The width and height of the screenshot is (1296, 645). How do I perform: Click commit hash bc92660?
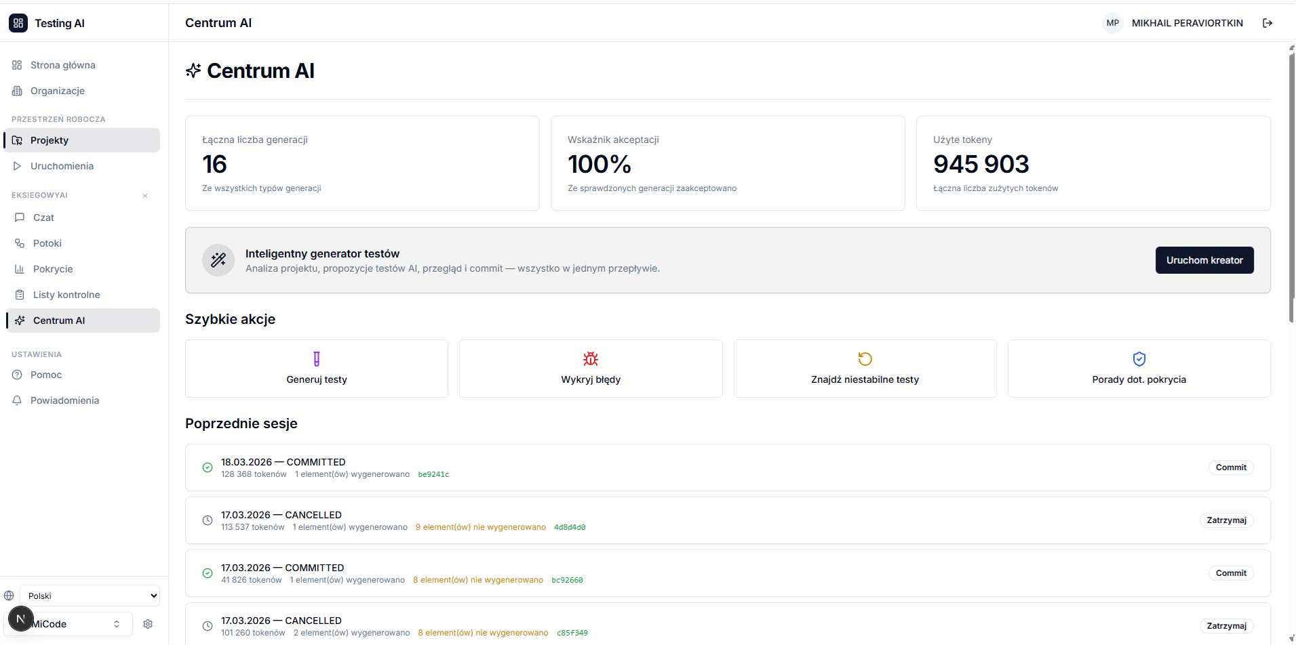pos(567,580)
